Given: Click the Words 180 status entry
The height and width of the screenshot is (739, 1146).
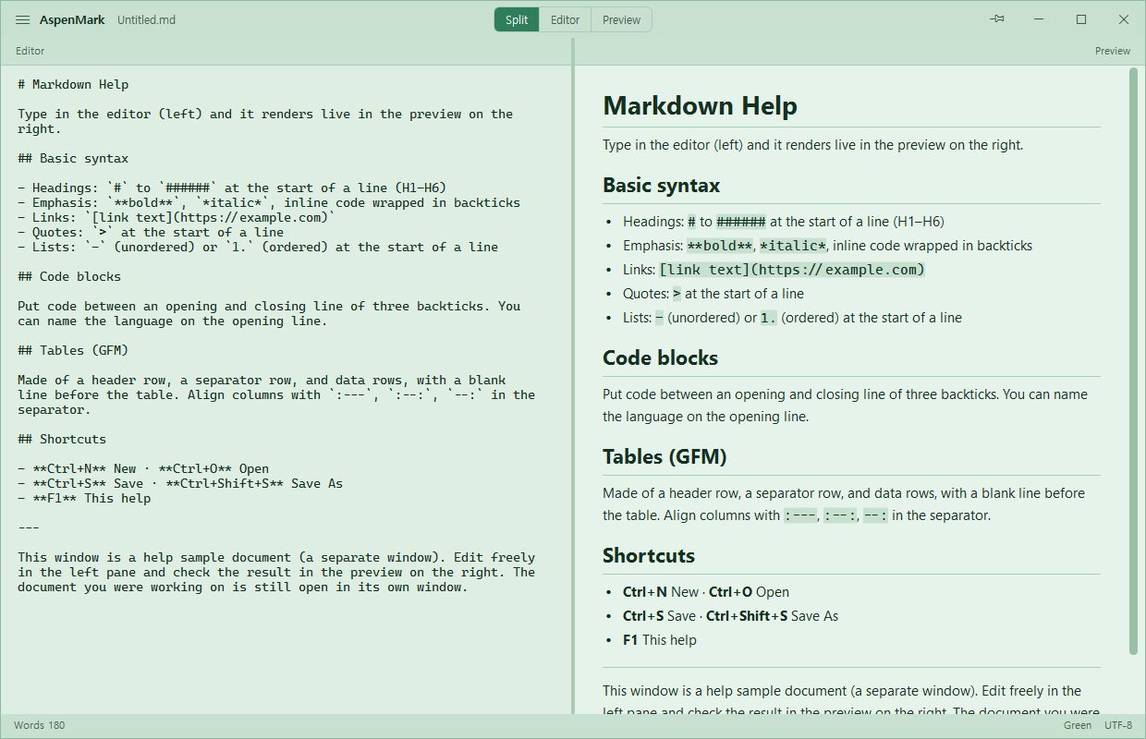Looking at the screenshot, I should click(40, 725).
